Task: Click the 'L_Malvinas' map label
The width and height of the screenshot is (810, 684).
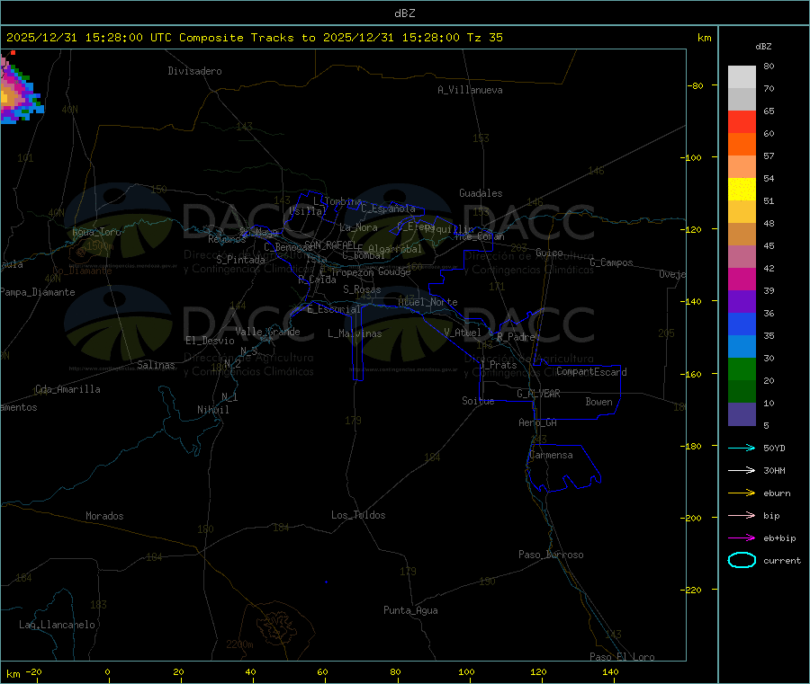Action: click(355, 333)
